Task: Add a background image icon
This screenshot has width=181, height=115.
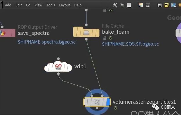Action: pyautogui.click(x=173, y=5)
